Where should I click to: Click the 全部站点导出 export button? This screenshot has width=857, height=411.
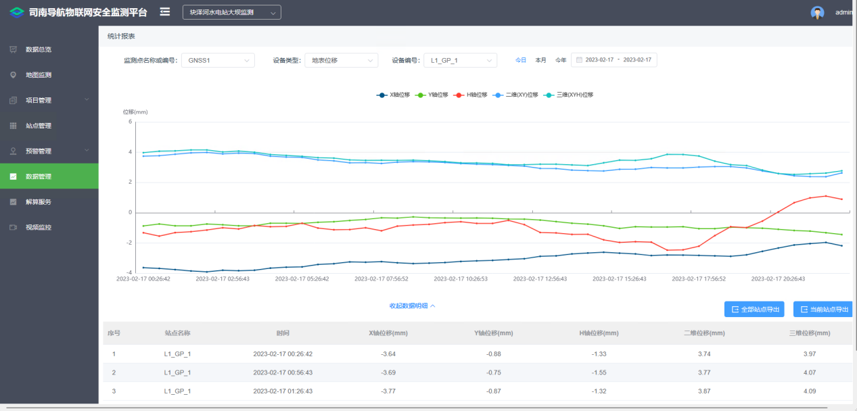(x=754, y=310)
